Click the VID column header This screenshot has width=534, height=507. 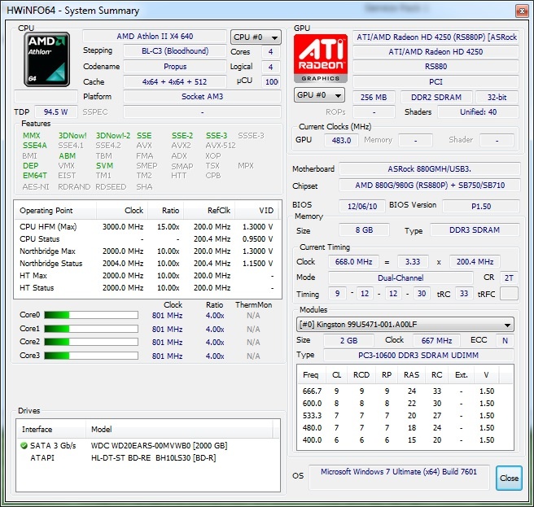256,211
